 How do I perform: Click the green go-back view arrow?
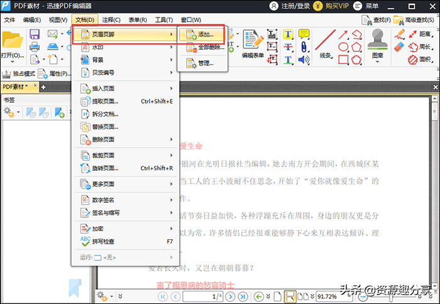[x=259, y=296]
